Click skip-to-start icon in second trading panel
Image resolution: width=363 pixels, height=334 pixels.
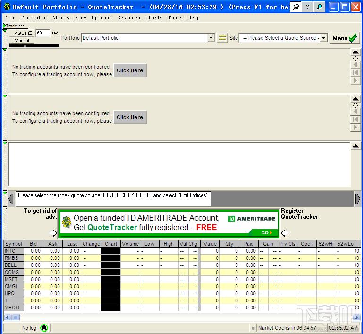tap(355, 120)
